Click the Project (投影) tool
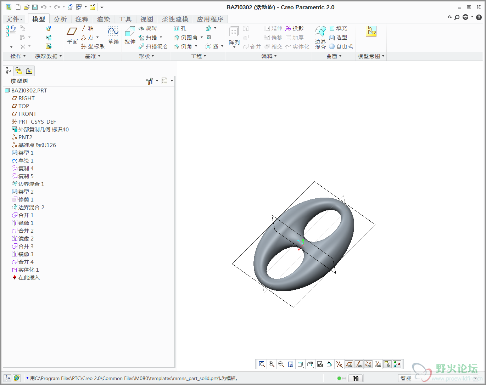This screenshot has height=385, width=486. click(x=295, y=28)
